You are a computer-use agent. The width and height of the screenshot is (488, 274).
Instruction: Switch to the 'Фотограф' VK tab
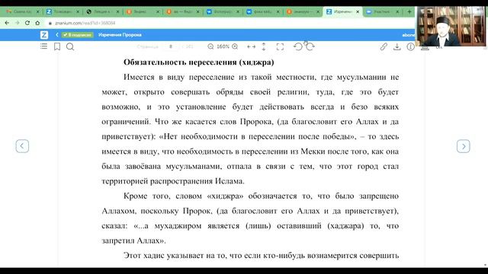[x=223, y=11]
